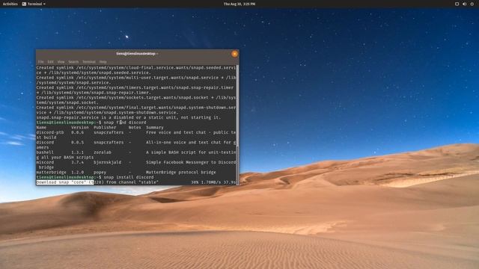Open the Terminal menu in menu bar
This screenshot has height=269, width=479.
coord(89,61)
